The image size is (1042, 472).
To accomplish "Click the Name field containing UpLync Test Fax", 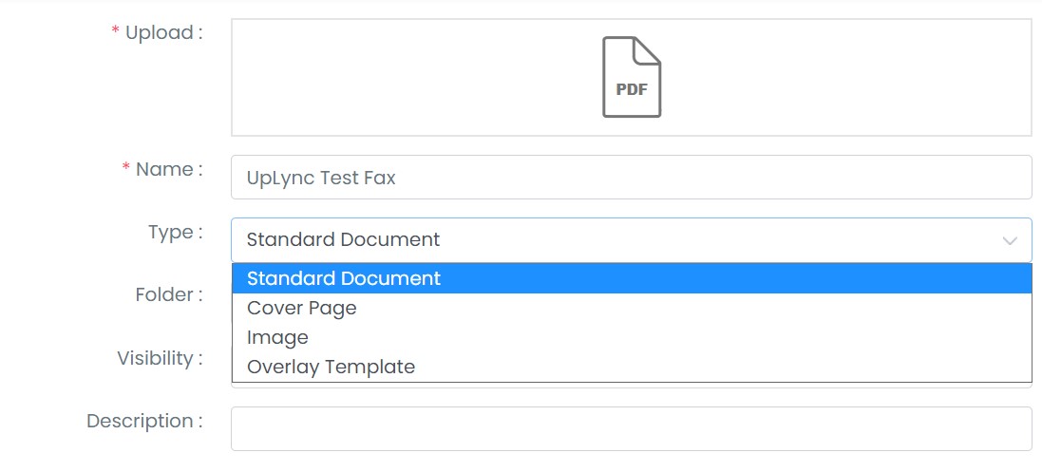I will (x=632, y=177).
